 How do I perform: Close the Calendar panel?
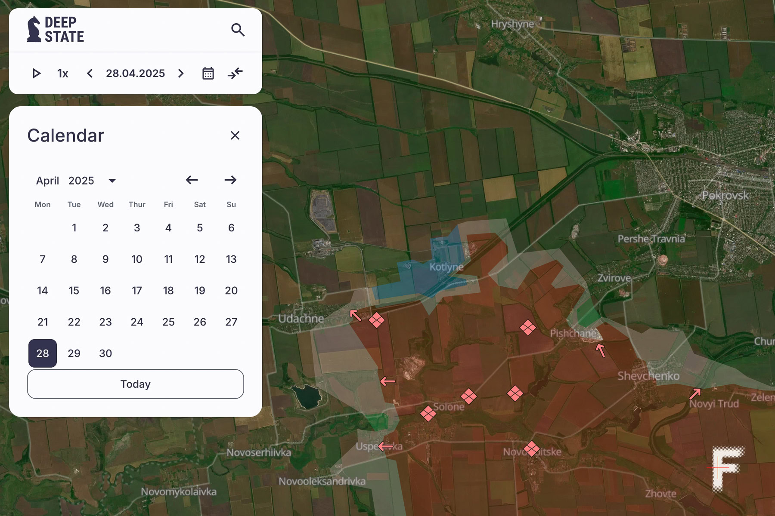(x=235, y=135)
